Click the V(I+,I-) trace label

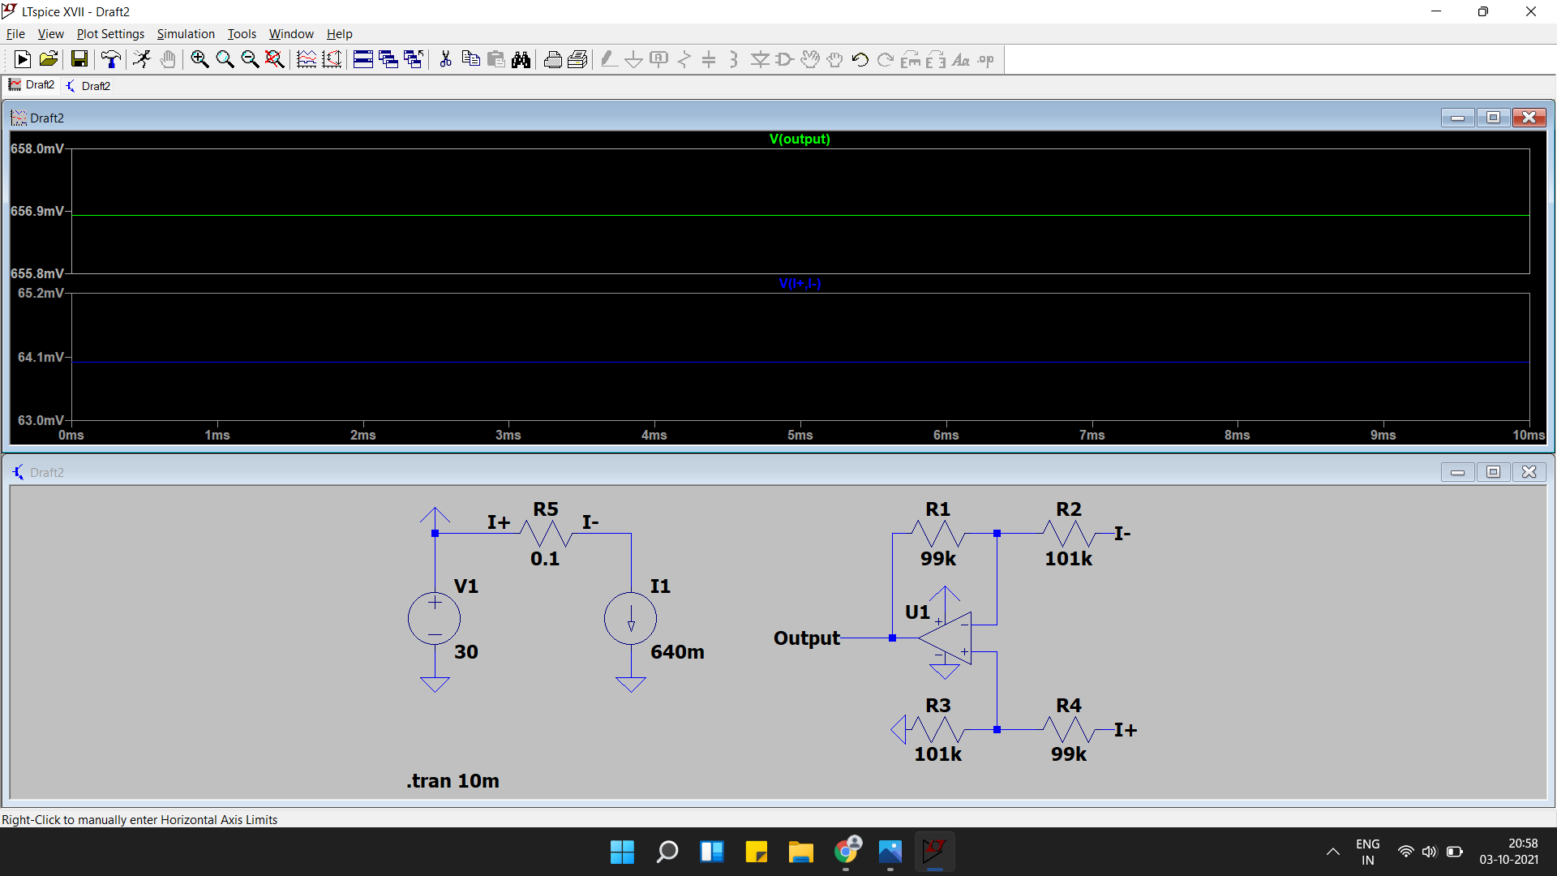point(800,283)
